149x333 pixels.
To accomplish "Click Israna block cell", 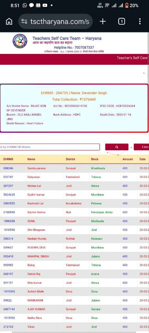I will coord(95,274).
